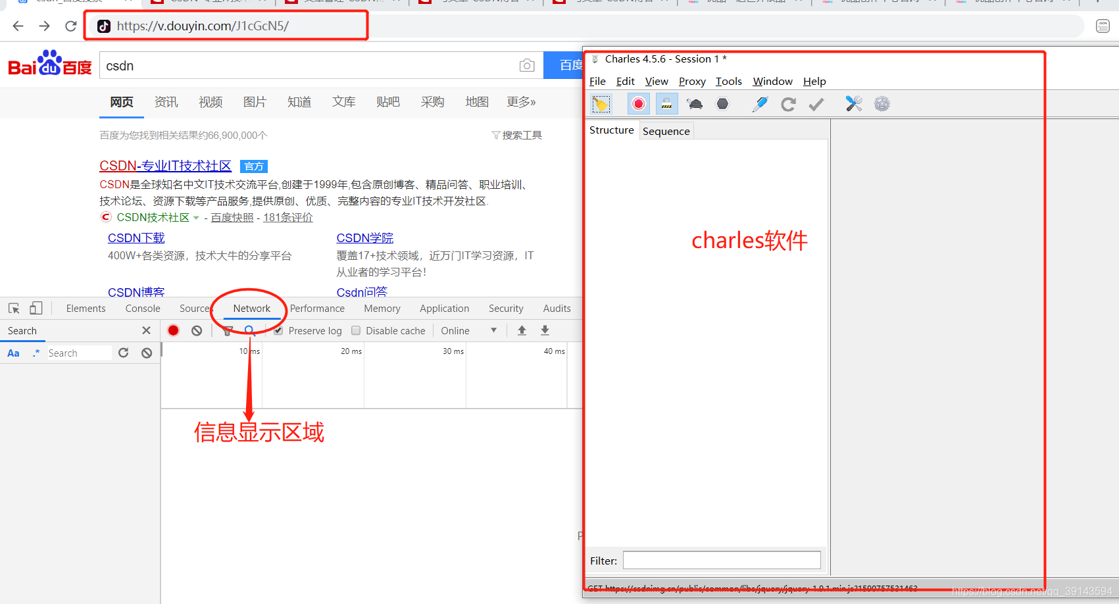Viewport: 1119px width, 604px height.
Task: Toggle Preserve log checkbox
Action: tap(278, 330)
